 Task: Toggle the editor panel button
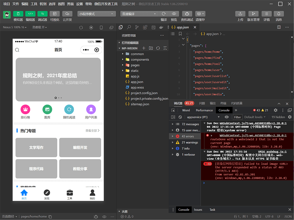[x=30, y=14]
